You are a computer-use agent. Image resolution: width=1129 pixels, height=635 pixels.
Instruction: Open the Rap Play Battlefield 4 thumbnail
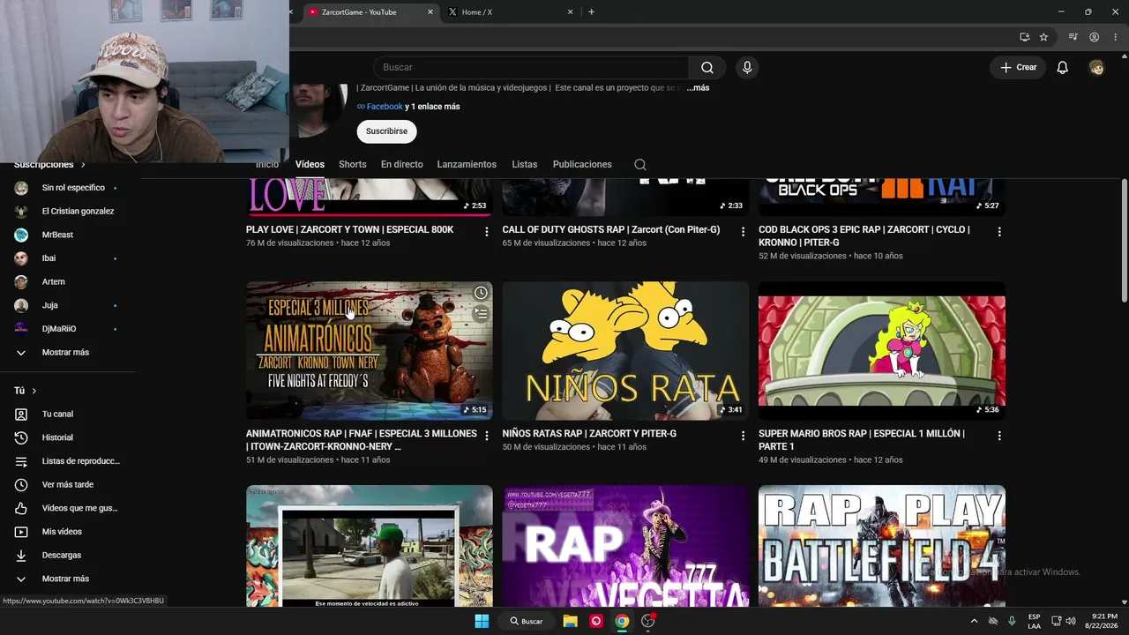pyautogui.click(x=882, y=546)
